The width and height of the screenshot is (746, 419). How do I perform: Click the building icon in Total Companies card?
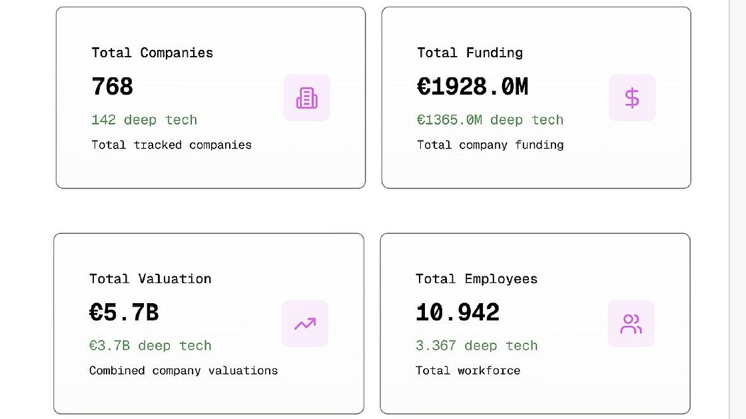[x=306, y=98]
